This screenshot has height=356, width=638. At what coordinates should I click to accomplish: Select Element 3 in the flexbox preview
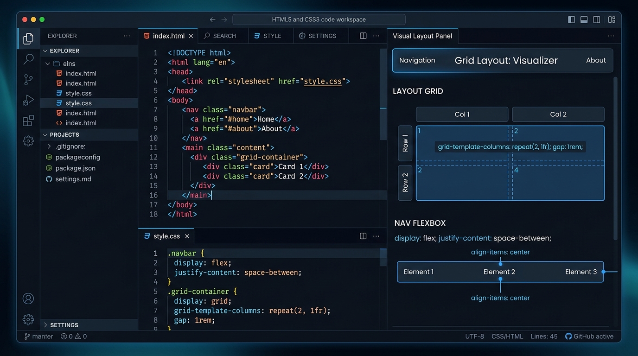click(581, 272)
